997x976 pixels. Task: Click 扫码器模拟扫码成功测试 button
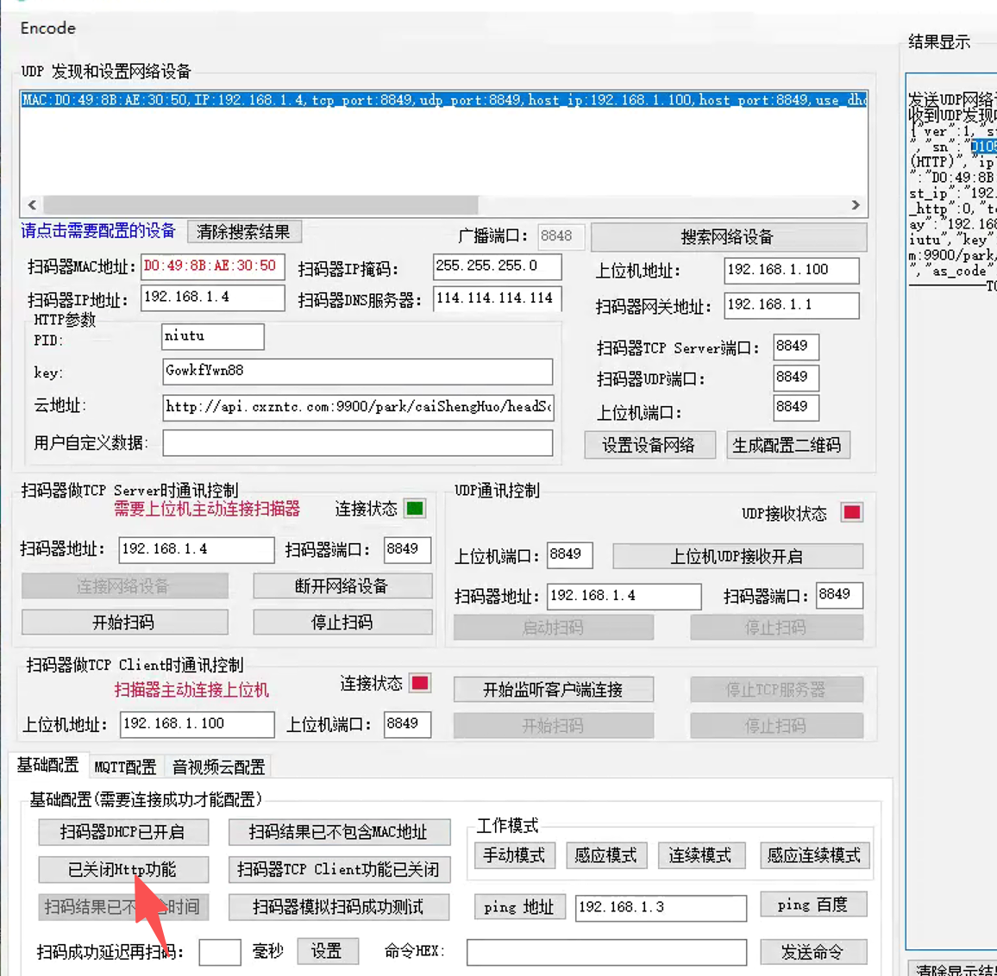[x=339, y=907]
